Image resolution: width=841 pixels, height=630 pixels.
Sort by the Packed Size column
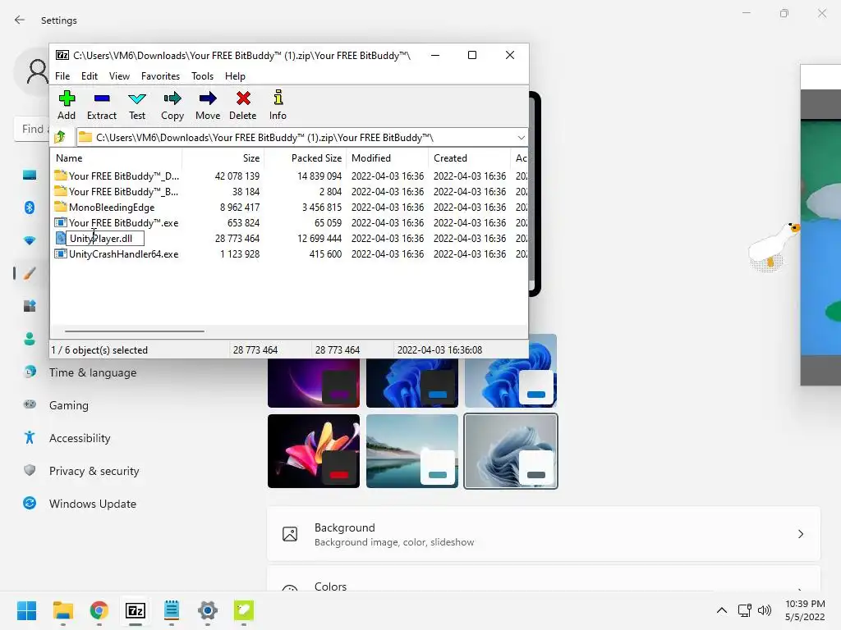coord(306,158)
